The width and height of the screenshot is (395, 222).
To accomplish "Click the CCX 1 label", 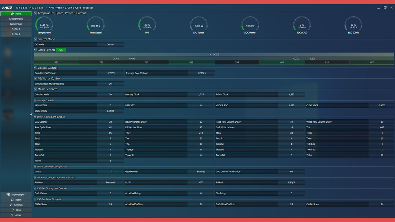I will [297, 59].
